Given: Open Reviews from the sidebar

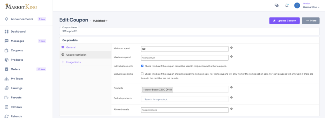Looking at the screenshot, I should 17,107.
